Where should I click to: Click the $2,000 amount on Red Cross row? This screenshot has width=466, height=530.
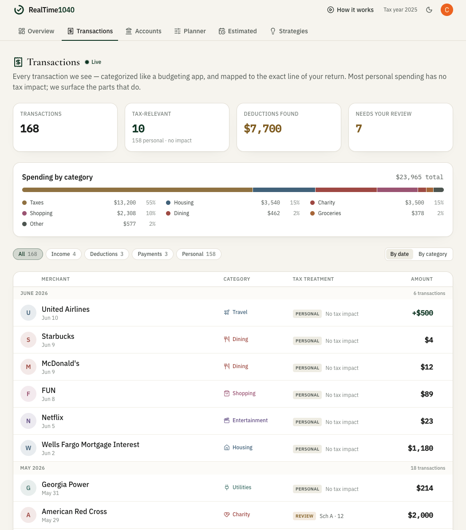tap(420, 515)
